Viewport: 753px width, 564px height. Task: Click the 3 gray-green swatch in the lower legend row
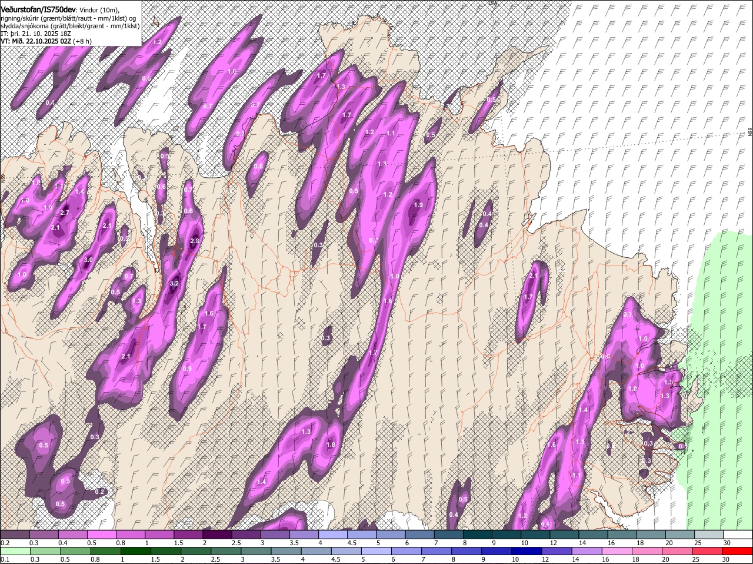(257, 552)
